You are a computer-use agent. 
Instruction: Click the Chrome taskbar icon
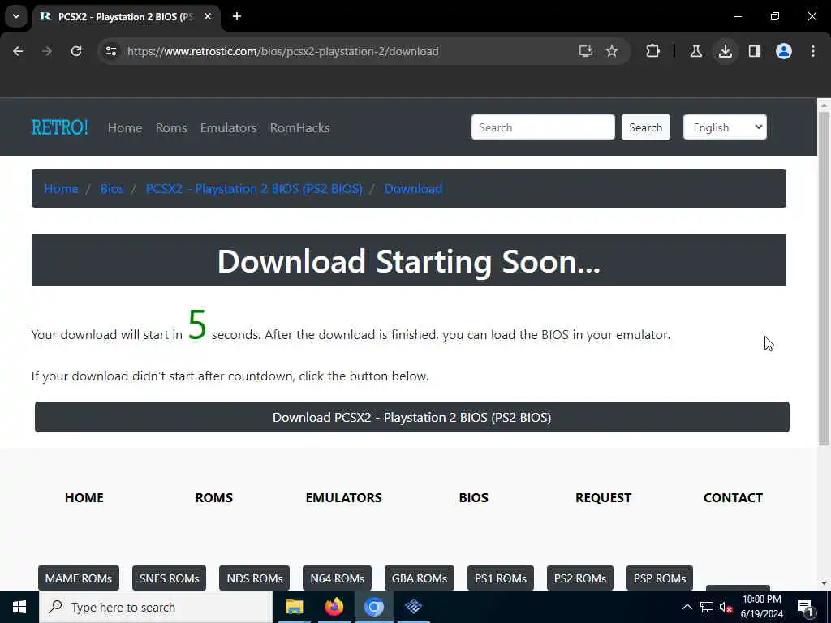pyautogui.click(x=373, y=607)
